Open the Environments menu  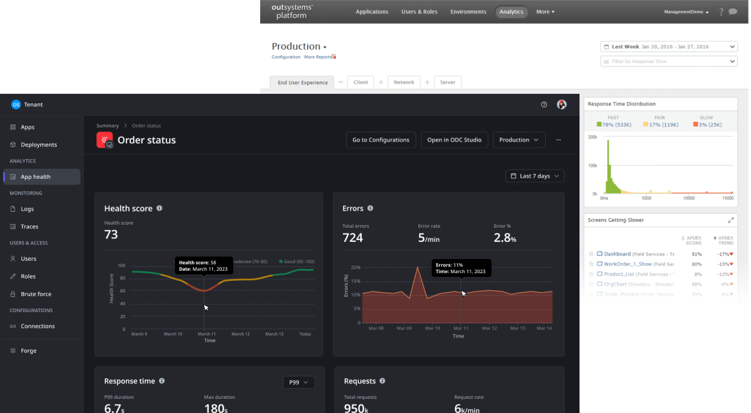468,12
